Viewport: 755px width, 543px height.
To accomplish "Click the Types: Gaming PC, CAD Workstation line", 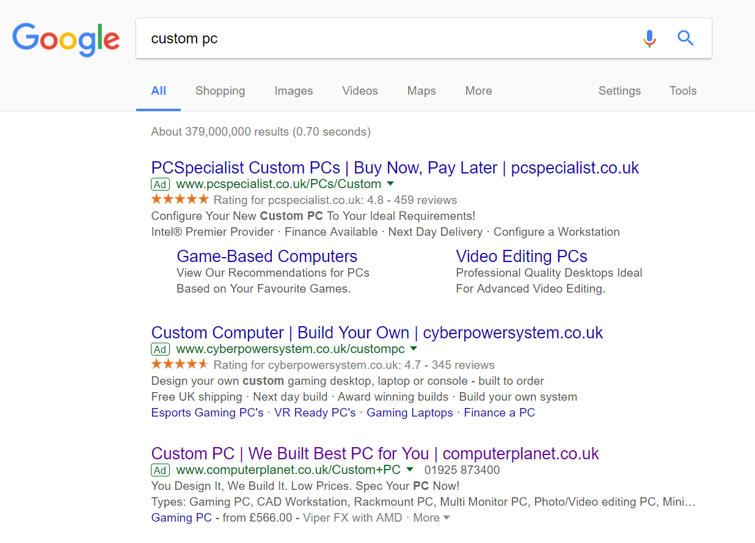I will pos(423,501).
